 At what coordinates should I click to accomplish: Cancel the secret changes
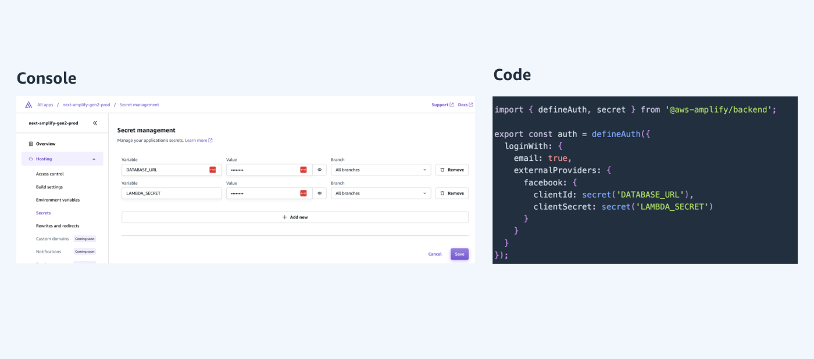435,254
